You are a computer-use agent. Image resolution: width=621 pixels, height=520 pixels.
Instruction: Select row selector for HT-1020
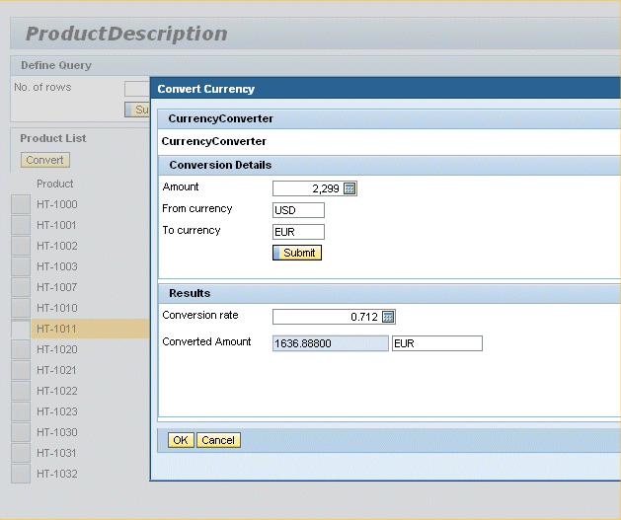21,349
